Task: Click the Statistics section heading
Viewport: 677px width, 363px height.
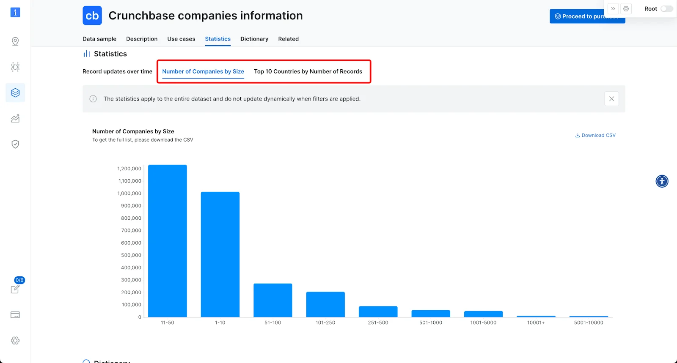Action: pyautogui.click(x=110, y=54)
